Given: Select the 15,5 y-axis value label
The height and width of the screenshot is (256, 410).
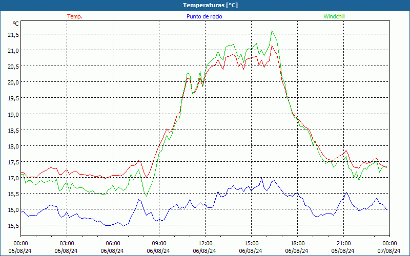Looking at the screenshot, I should [x=13, y=226].
